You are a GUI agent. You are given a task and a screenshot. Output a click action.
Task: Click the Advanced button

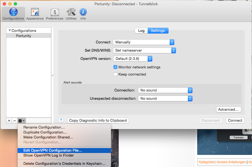[228, 110]
